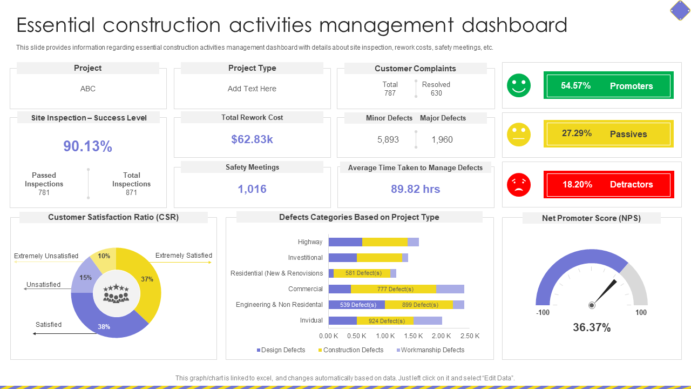691x389 pixels.
Task: Click the Defects Categories Based on Project Type header
Action: [359, 217]
